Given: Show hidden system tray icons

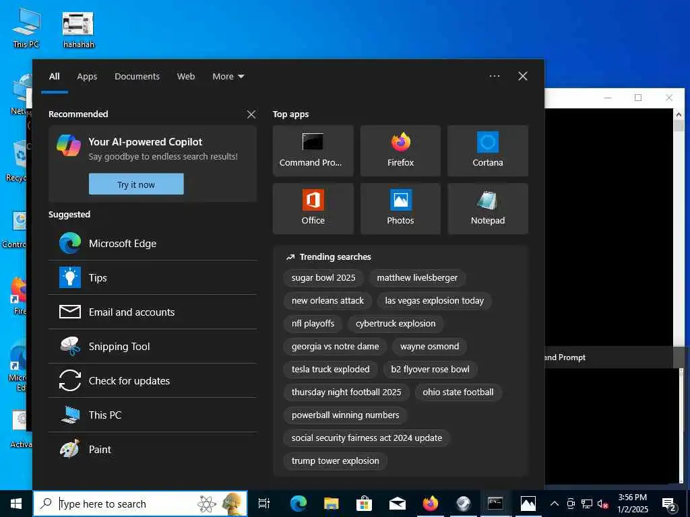Looking at the screenshot, I should tap(555, 504).
